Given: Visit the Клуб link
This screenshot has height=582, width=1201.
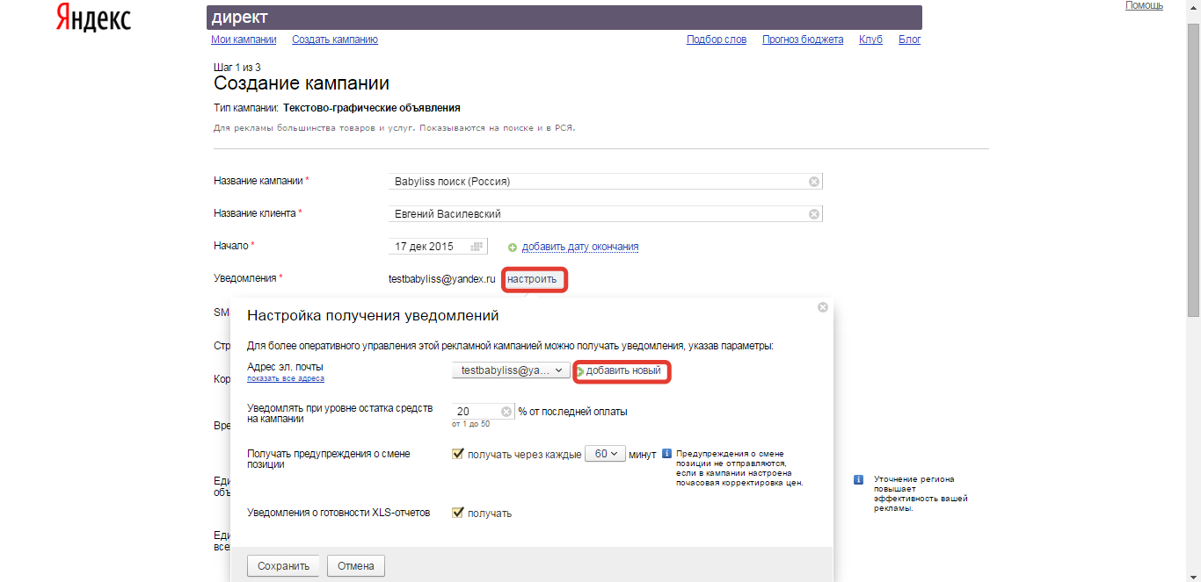Looking at the screenshot, I should click(x=871, y=40).
